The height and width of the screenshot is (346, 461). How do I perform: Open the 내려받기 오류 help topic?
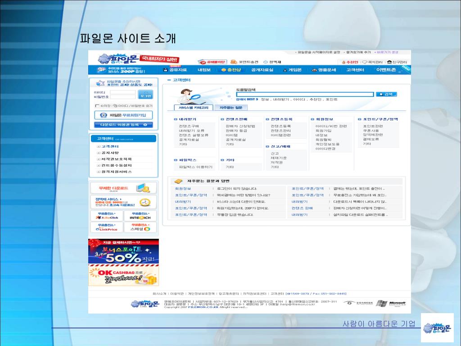[x=191, y=131]
